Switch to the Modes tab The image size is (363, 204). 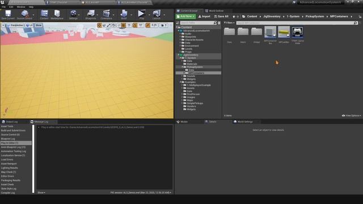[184, 122]
